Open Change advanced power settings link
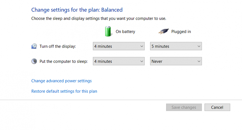The height and width of the screenshot is (130, 242). tap(61, 81)
